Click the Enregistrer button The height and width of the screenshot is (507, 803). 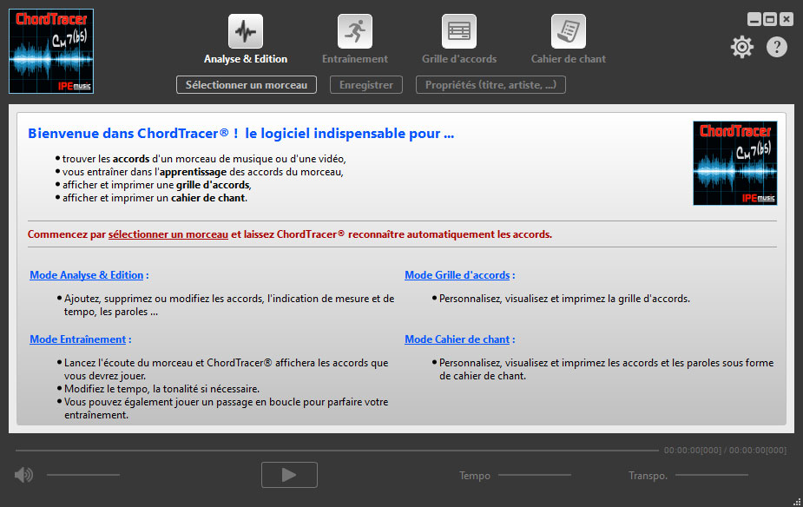[366, 85]
